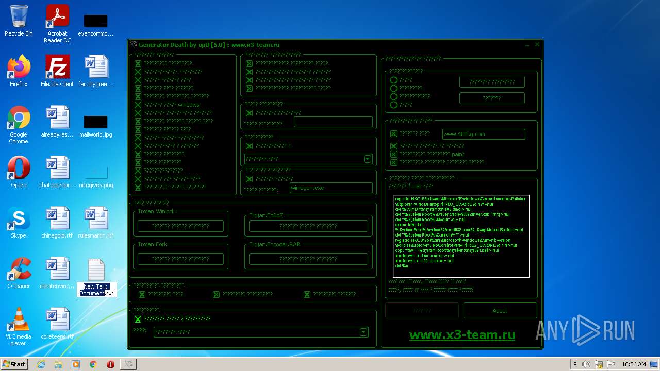The height and width of the screenshot is (371, 660).
Task: Select coreteens.rtf on the desktop
Action: [x=57, y=324]
